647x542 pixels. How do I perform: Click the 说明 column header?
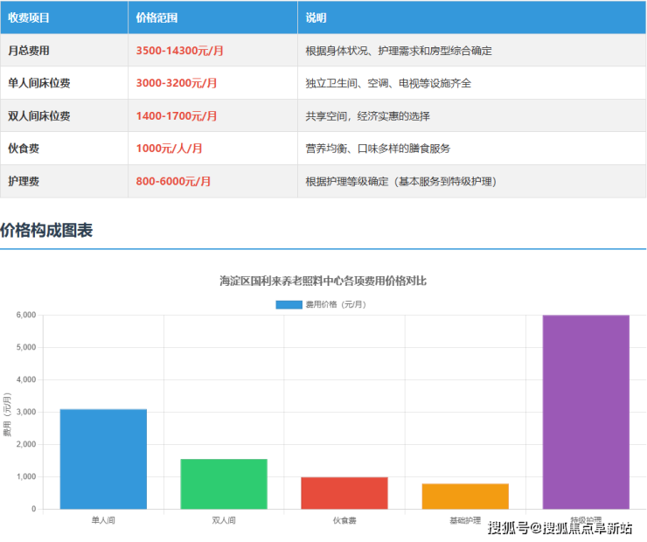pos(316,17)
